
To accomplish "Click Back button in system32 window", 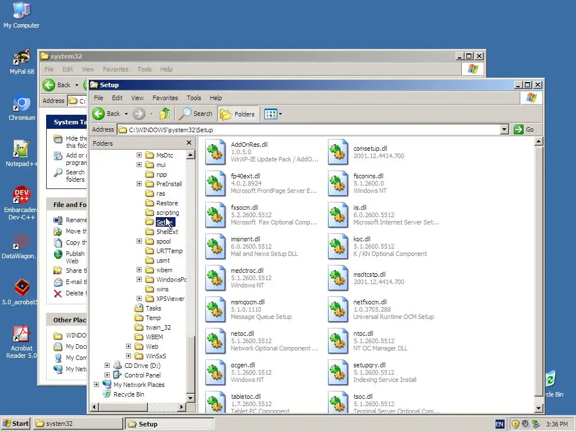I will click(57, 85).
